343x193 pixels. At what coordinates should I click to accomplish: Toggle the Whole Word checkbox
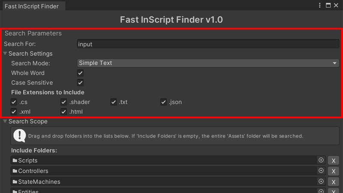click(80, 73)
